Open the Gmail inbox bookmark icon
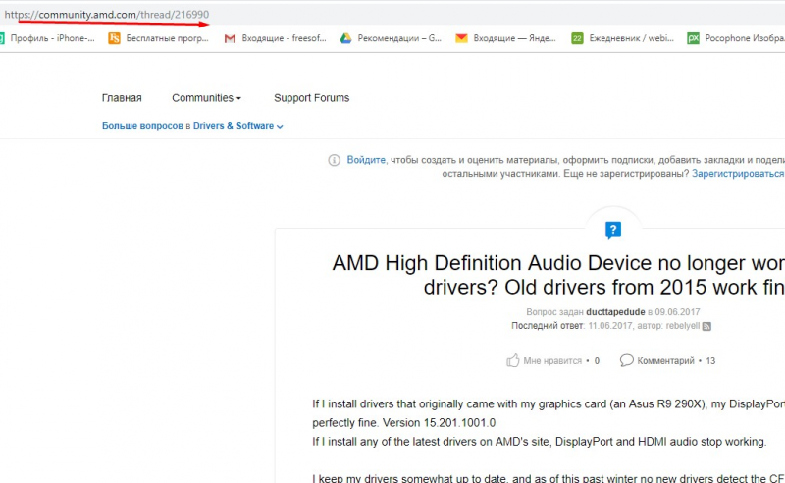The height and width of the screenshot is (483, 785). (230, 38)
